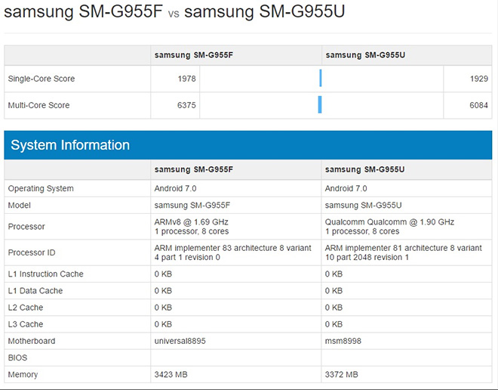Click the SM-G955U single-core score 1929
The width and height of the screenshot is (498, 390).
point(479,79)
